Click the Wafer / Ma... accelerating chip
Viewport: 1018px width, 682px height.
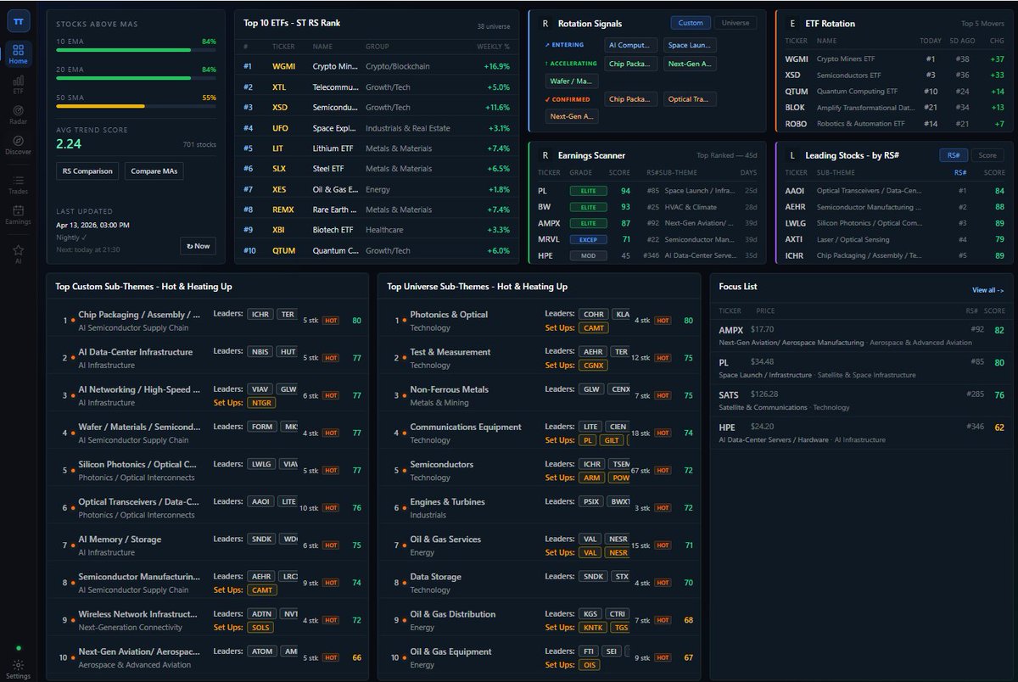click(572, 81)
